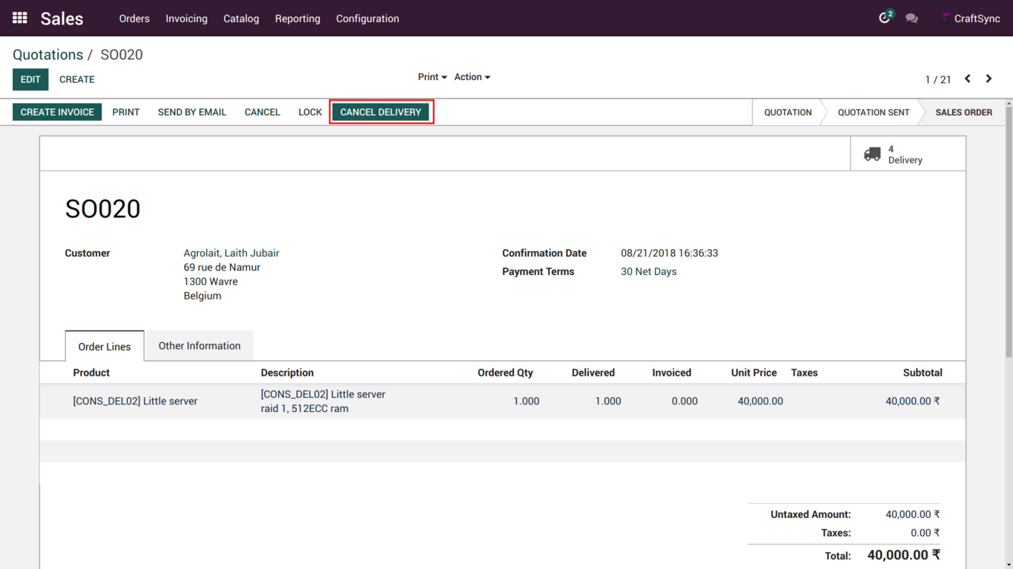
Task: Expand the Print dropdown
Action: coord(432,77)
